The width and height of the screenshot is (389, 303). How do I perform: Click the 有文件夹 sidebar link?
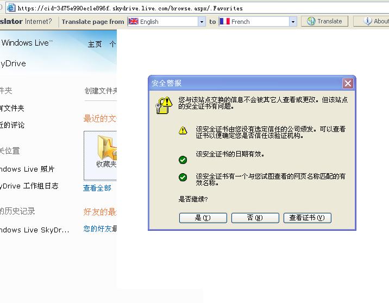click(x=12, y=108)
